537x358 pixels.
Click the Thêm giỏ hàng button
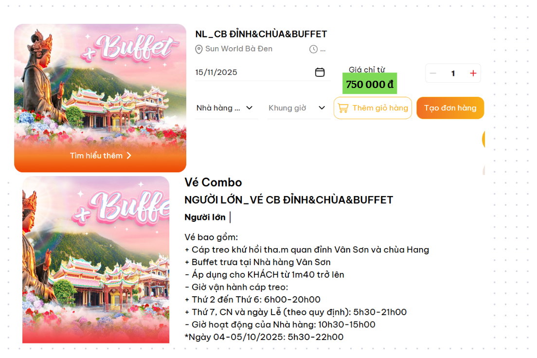pyautogui.click(x=373, y=108)
